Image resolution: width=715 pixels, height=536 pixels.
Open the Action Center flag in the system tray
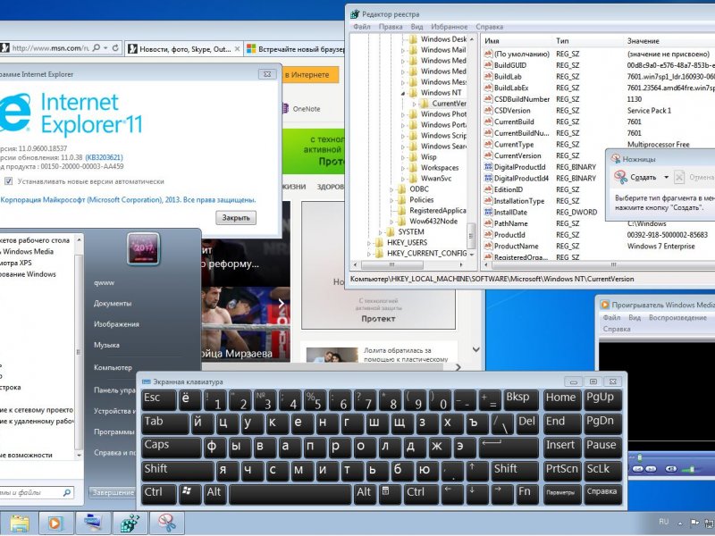(x=695, y=523)
